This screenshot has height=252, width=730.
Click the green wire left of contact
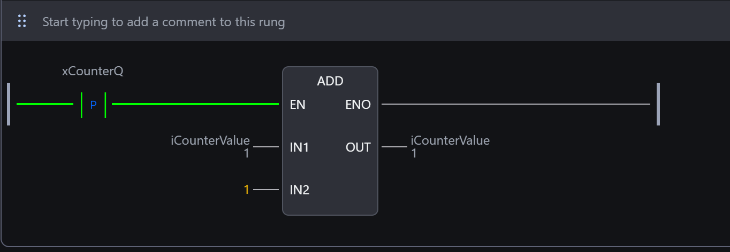pos(45,104)
